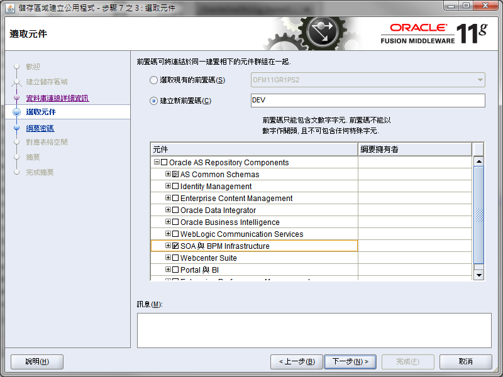Click the 上一步(B) back button
This screenshot has width=503, height=377.
297,362
